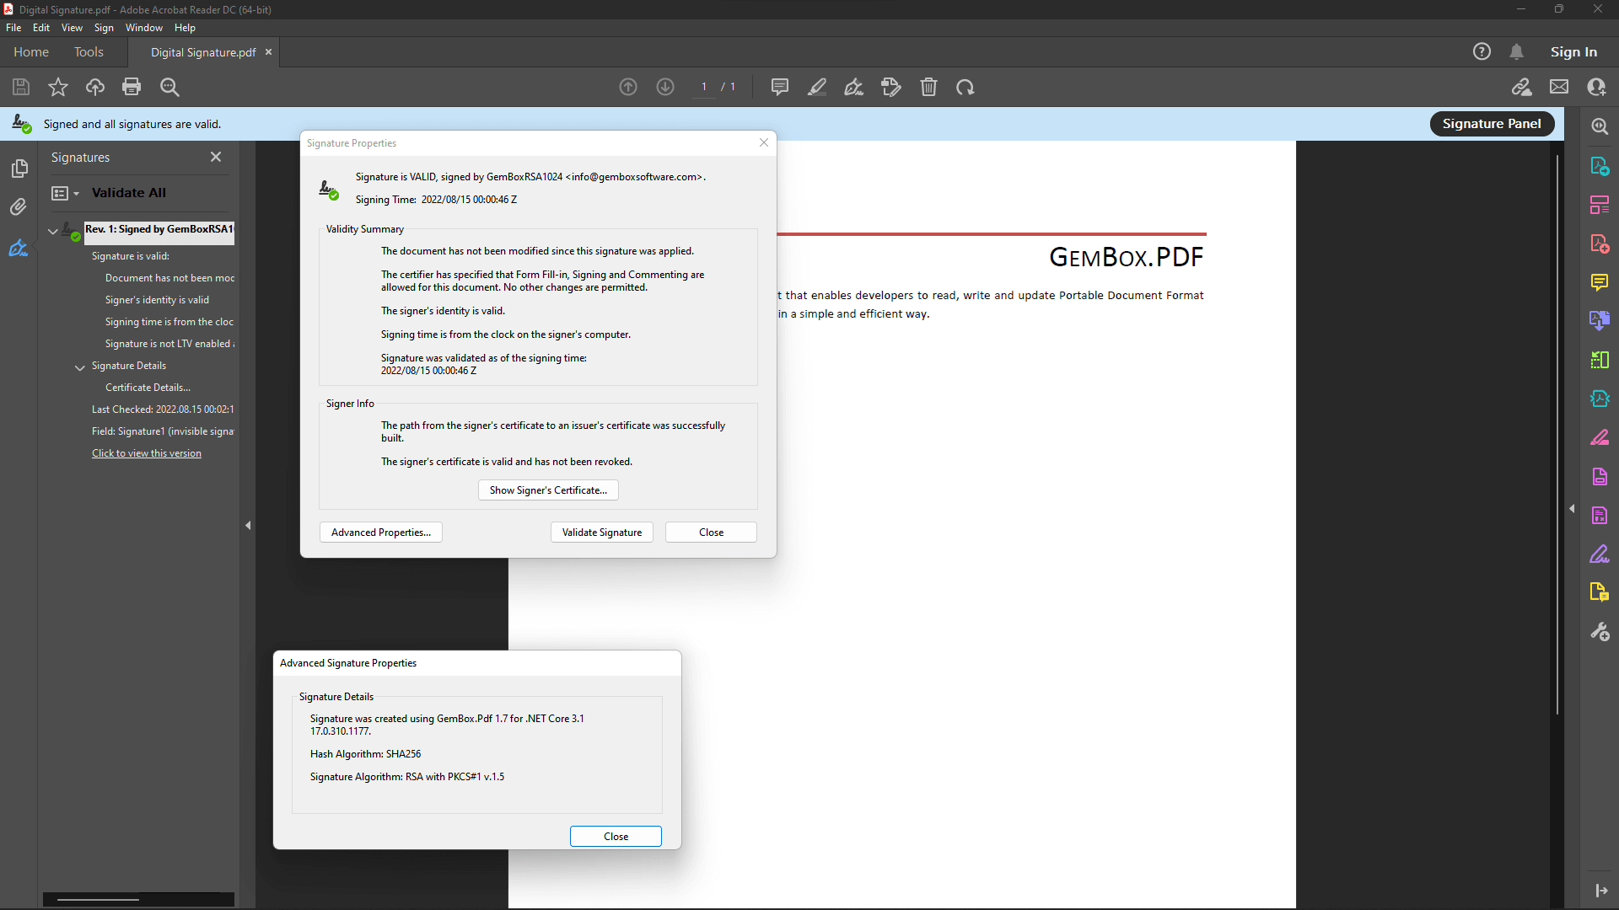The height and width of the screenshot is (910, 1619).
Task: Select the highlight text tool
Action: (817, 87)
